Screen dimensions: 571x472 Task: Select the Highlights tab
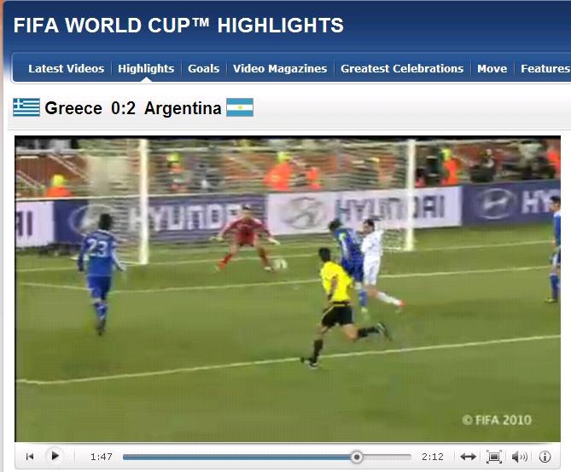146,68
